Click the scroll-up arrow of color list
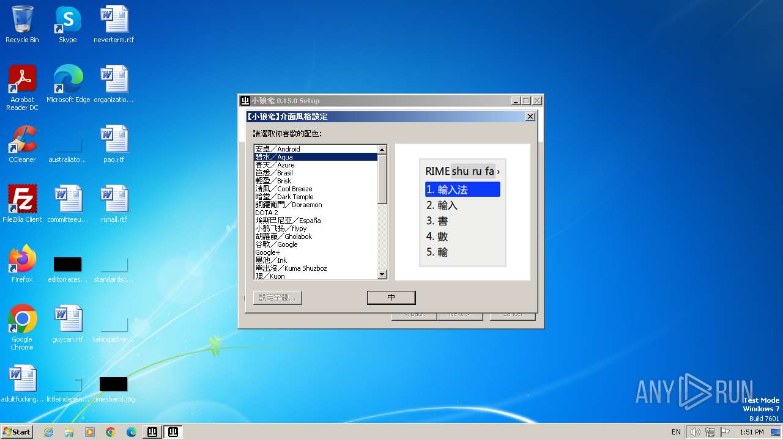The height and width of the screenshot is (440, 783). [382, 150]
